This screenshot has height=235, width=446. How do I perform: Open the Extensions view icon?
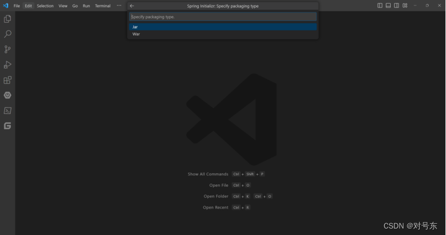point(8,80)
